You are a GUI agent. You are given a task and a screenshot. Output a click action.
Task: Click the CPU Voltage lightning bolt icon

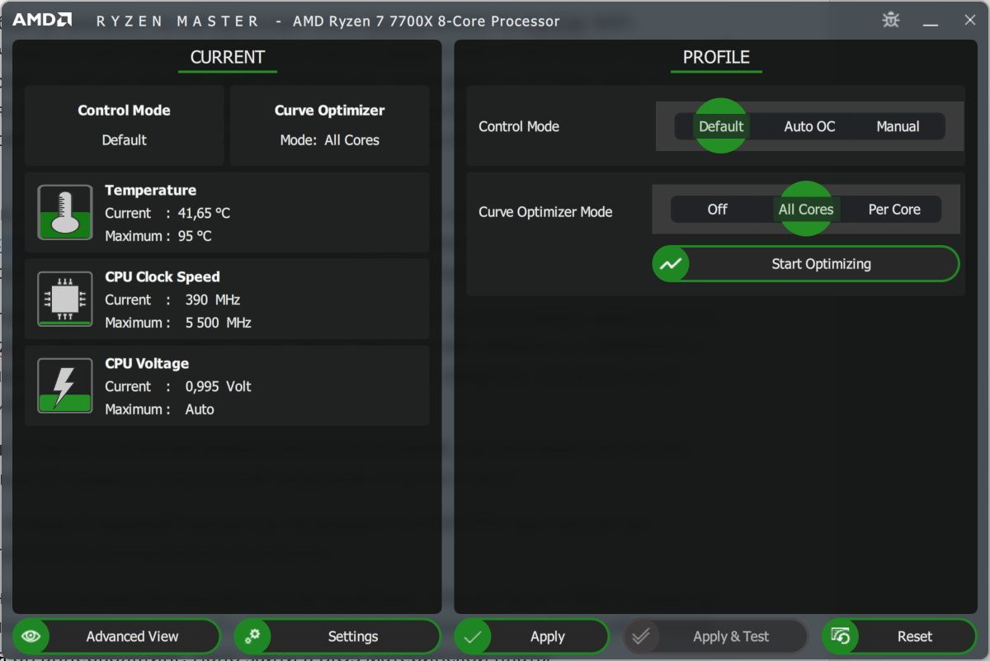64,385
